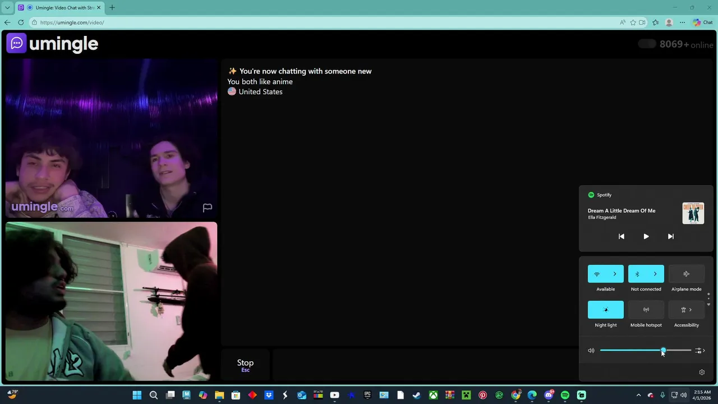
Task: Click browser Back button
Action: point(7,22)
